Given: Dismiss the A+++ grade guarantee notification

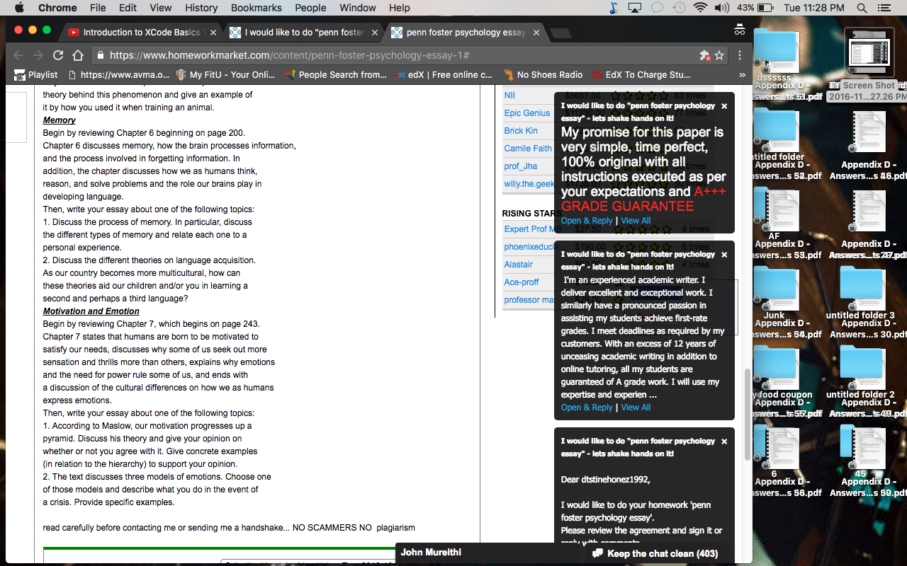Looking at the screenshot, I should [724, 106].
